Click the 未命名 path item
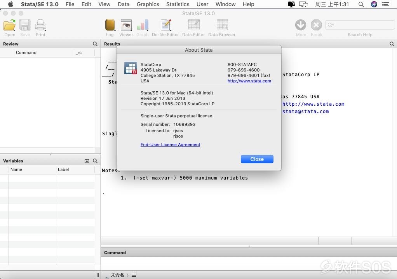Screen dimensions: 397x279 pyautogui.click(x=117, y=275)
